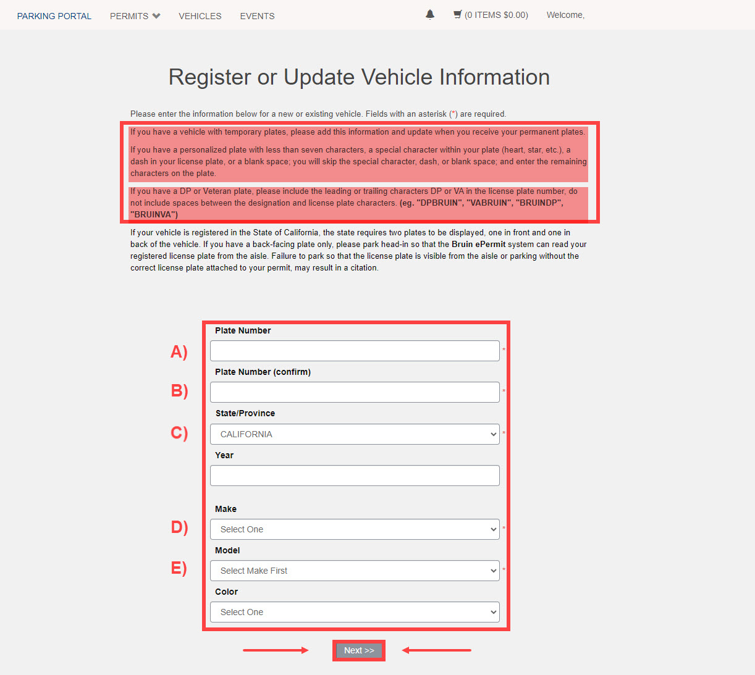Open the Color dropdown
The width and height of the screenshot is (755, 675).
point(355,612)
